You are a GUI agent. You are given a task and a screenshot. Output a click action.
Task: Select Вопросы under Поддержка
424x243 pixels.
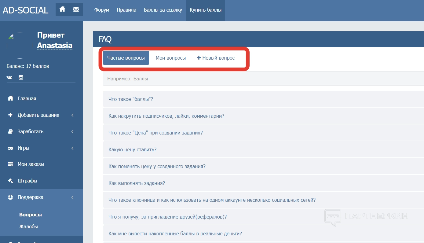[31, 215]
